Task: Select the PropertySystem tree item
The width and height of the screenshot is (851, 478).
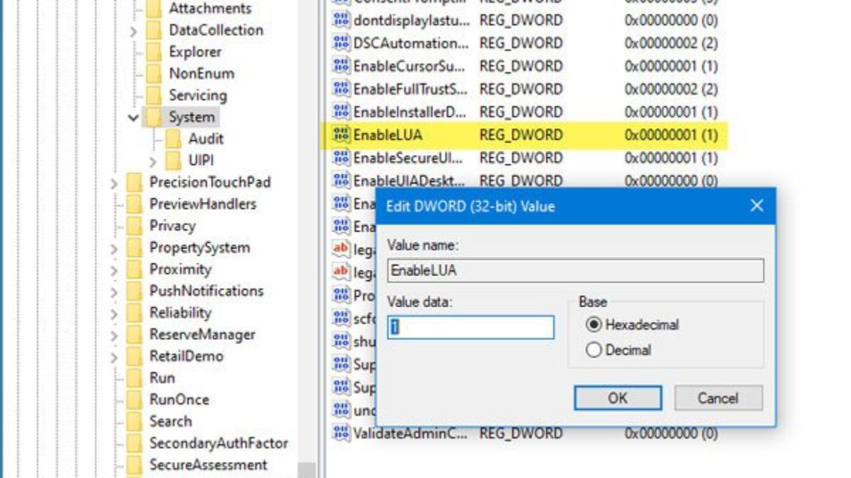Action: 199,248
